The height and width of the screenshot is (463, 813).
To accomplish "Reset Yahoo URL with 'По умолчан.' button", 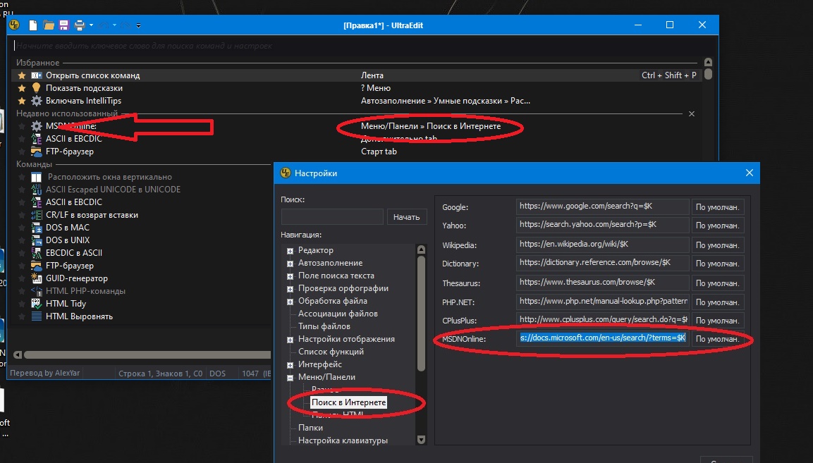I will pyautogui.click(x=717, y=226).
